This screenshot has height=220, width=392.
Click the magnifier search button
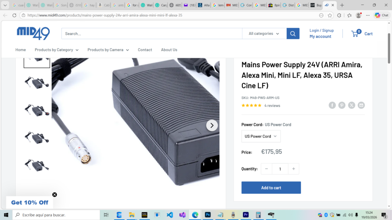click(293, 34)
